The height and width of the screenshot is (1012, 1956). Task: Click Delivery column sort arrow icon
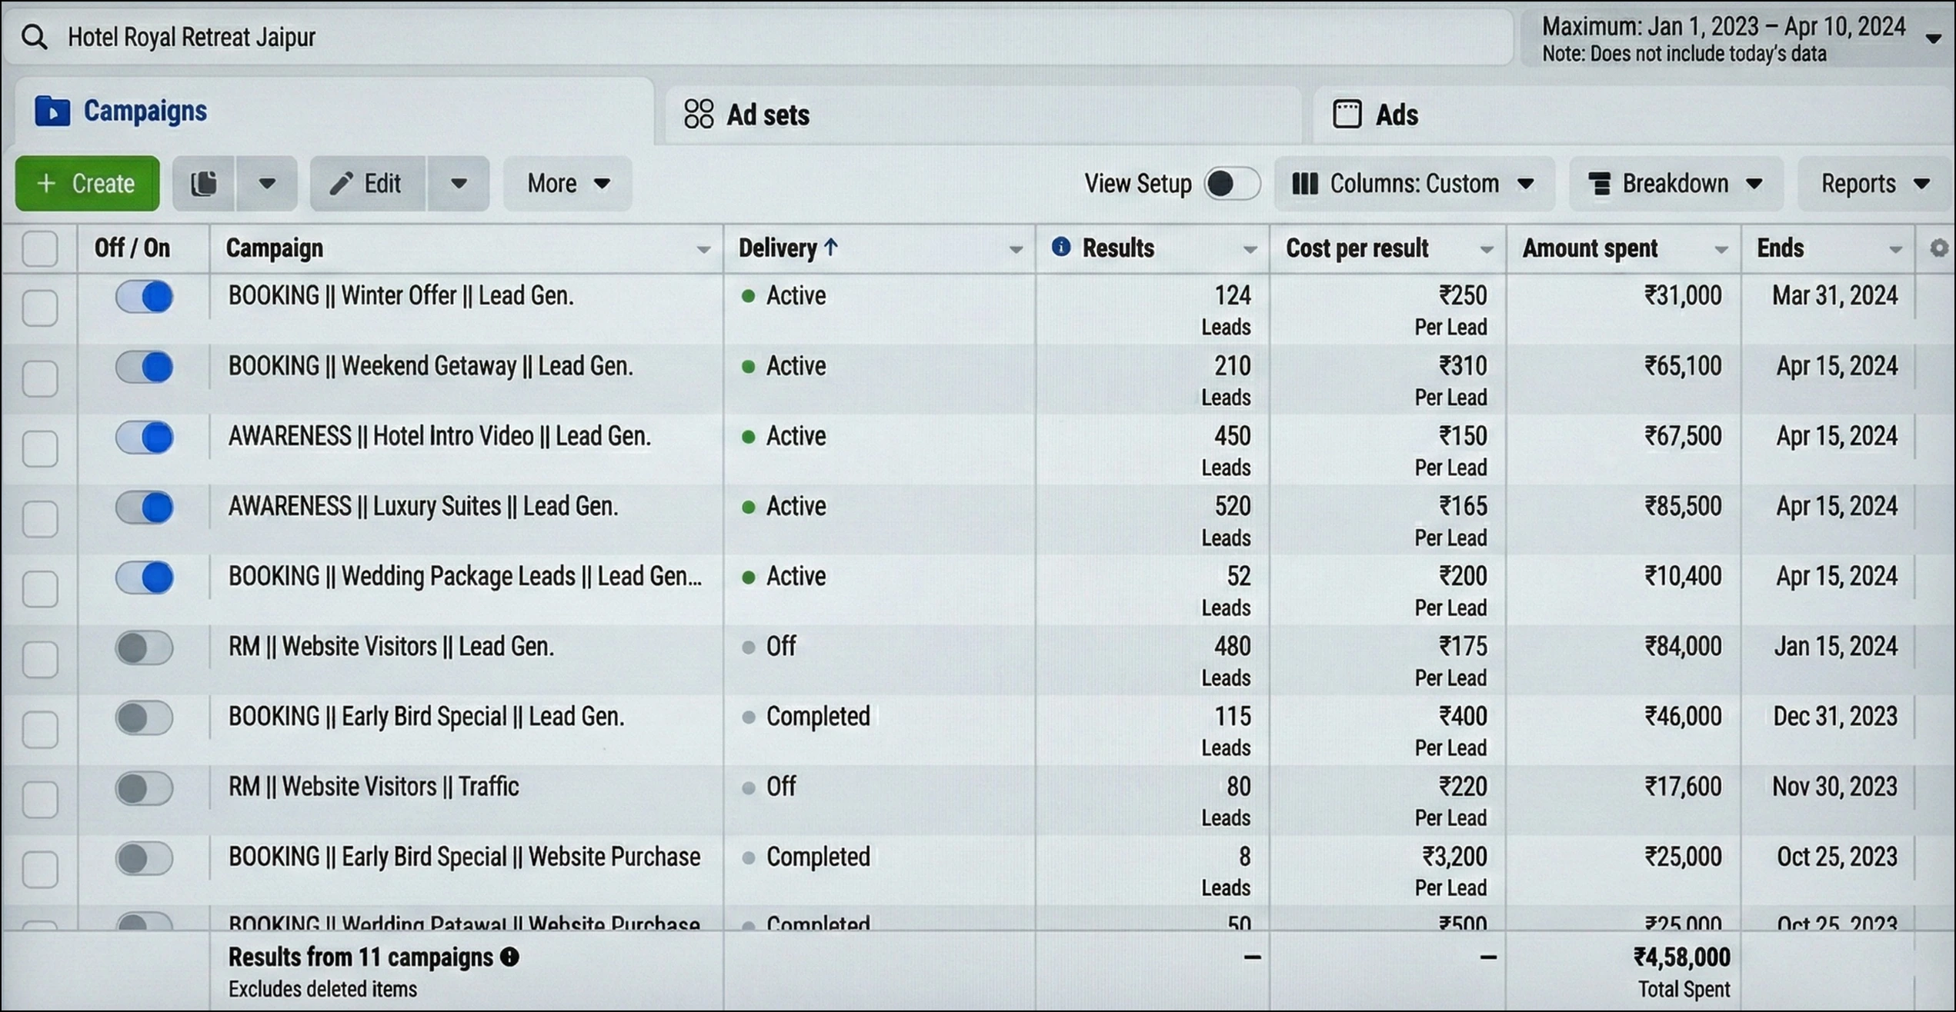click(x=831, y=247)
